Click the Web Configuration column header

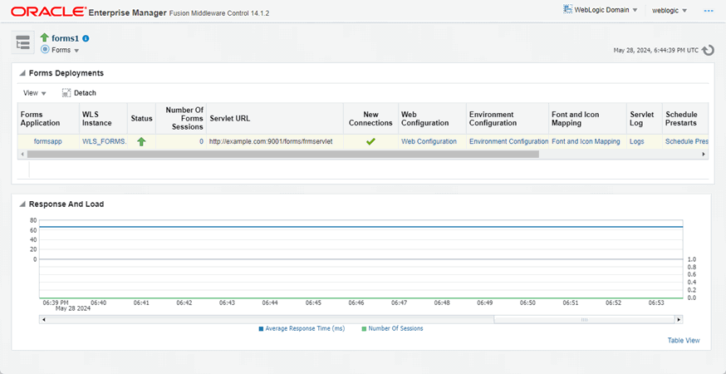[x=432, y=119]
